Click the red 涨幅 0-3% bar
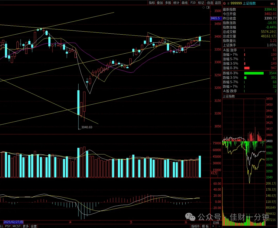278x228 pixels. (247, 68)
